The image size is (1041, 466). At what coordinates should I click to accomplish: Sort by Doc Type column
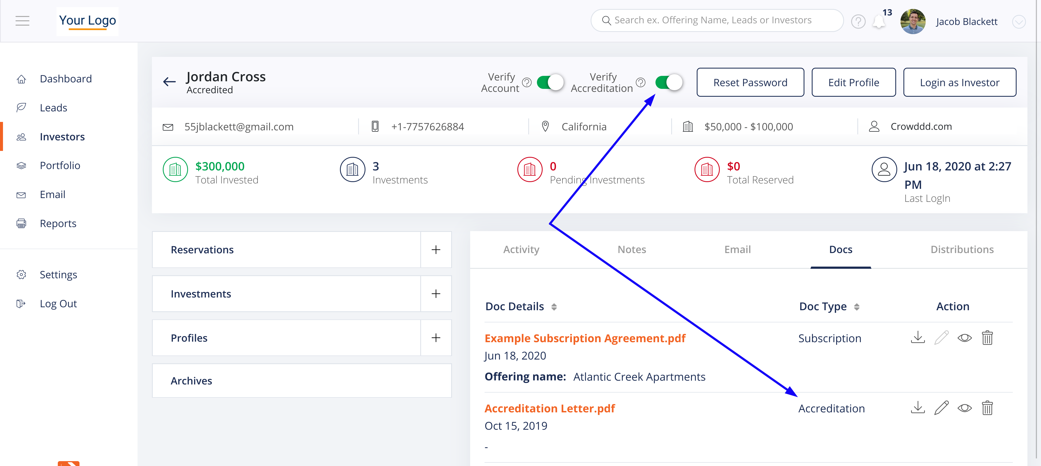[x=856, y=307]
